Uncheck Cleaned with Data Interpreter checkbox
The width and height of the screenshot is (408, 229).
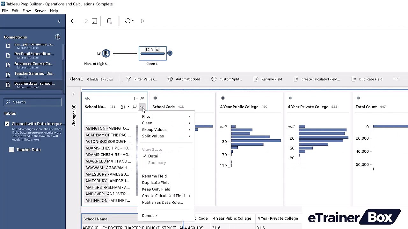pos(7,123)
